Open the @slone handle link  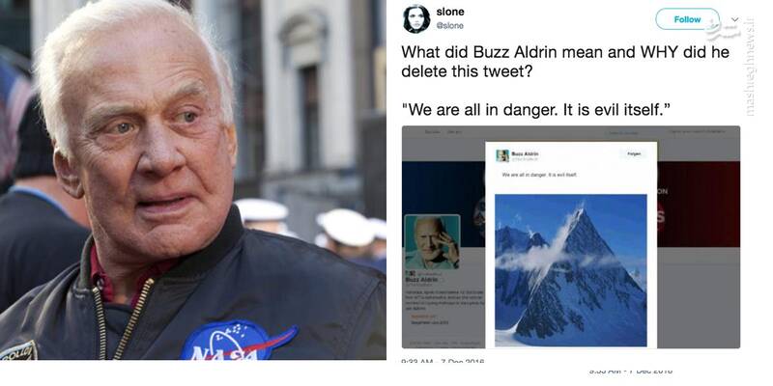(449, 26)
